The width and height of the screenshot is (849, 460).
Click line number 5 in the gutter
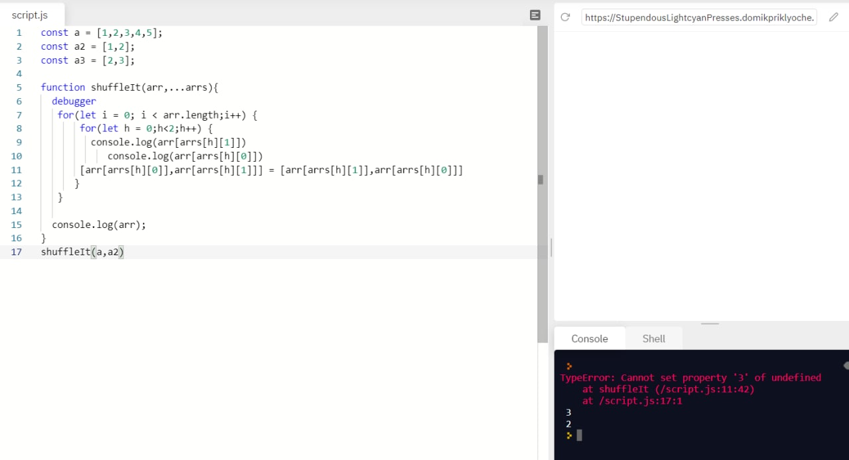(19, 87)
